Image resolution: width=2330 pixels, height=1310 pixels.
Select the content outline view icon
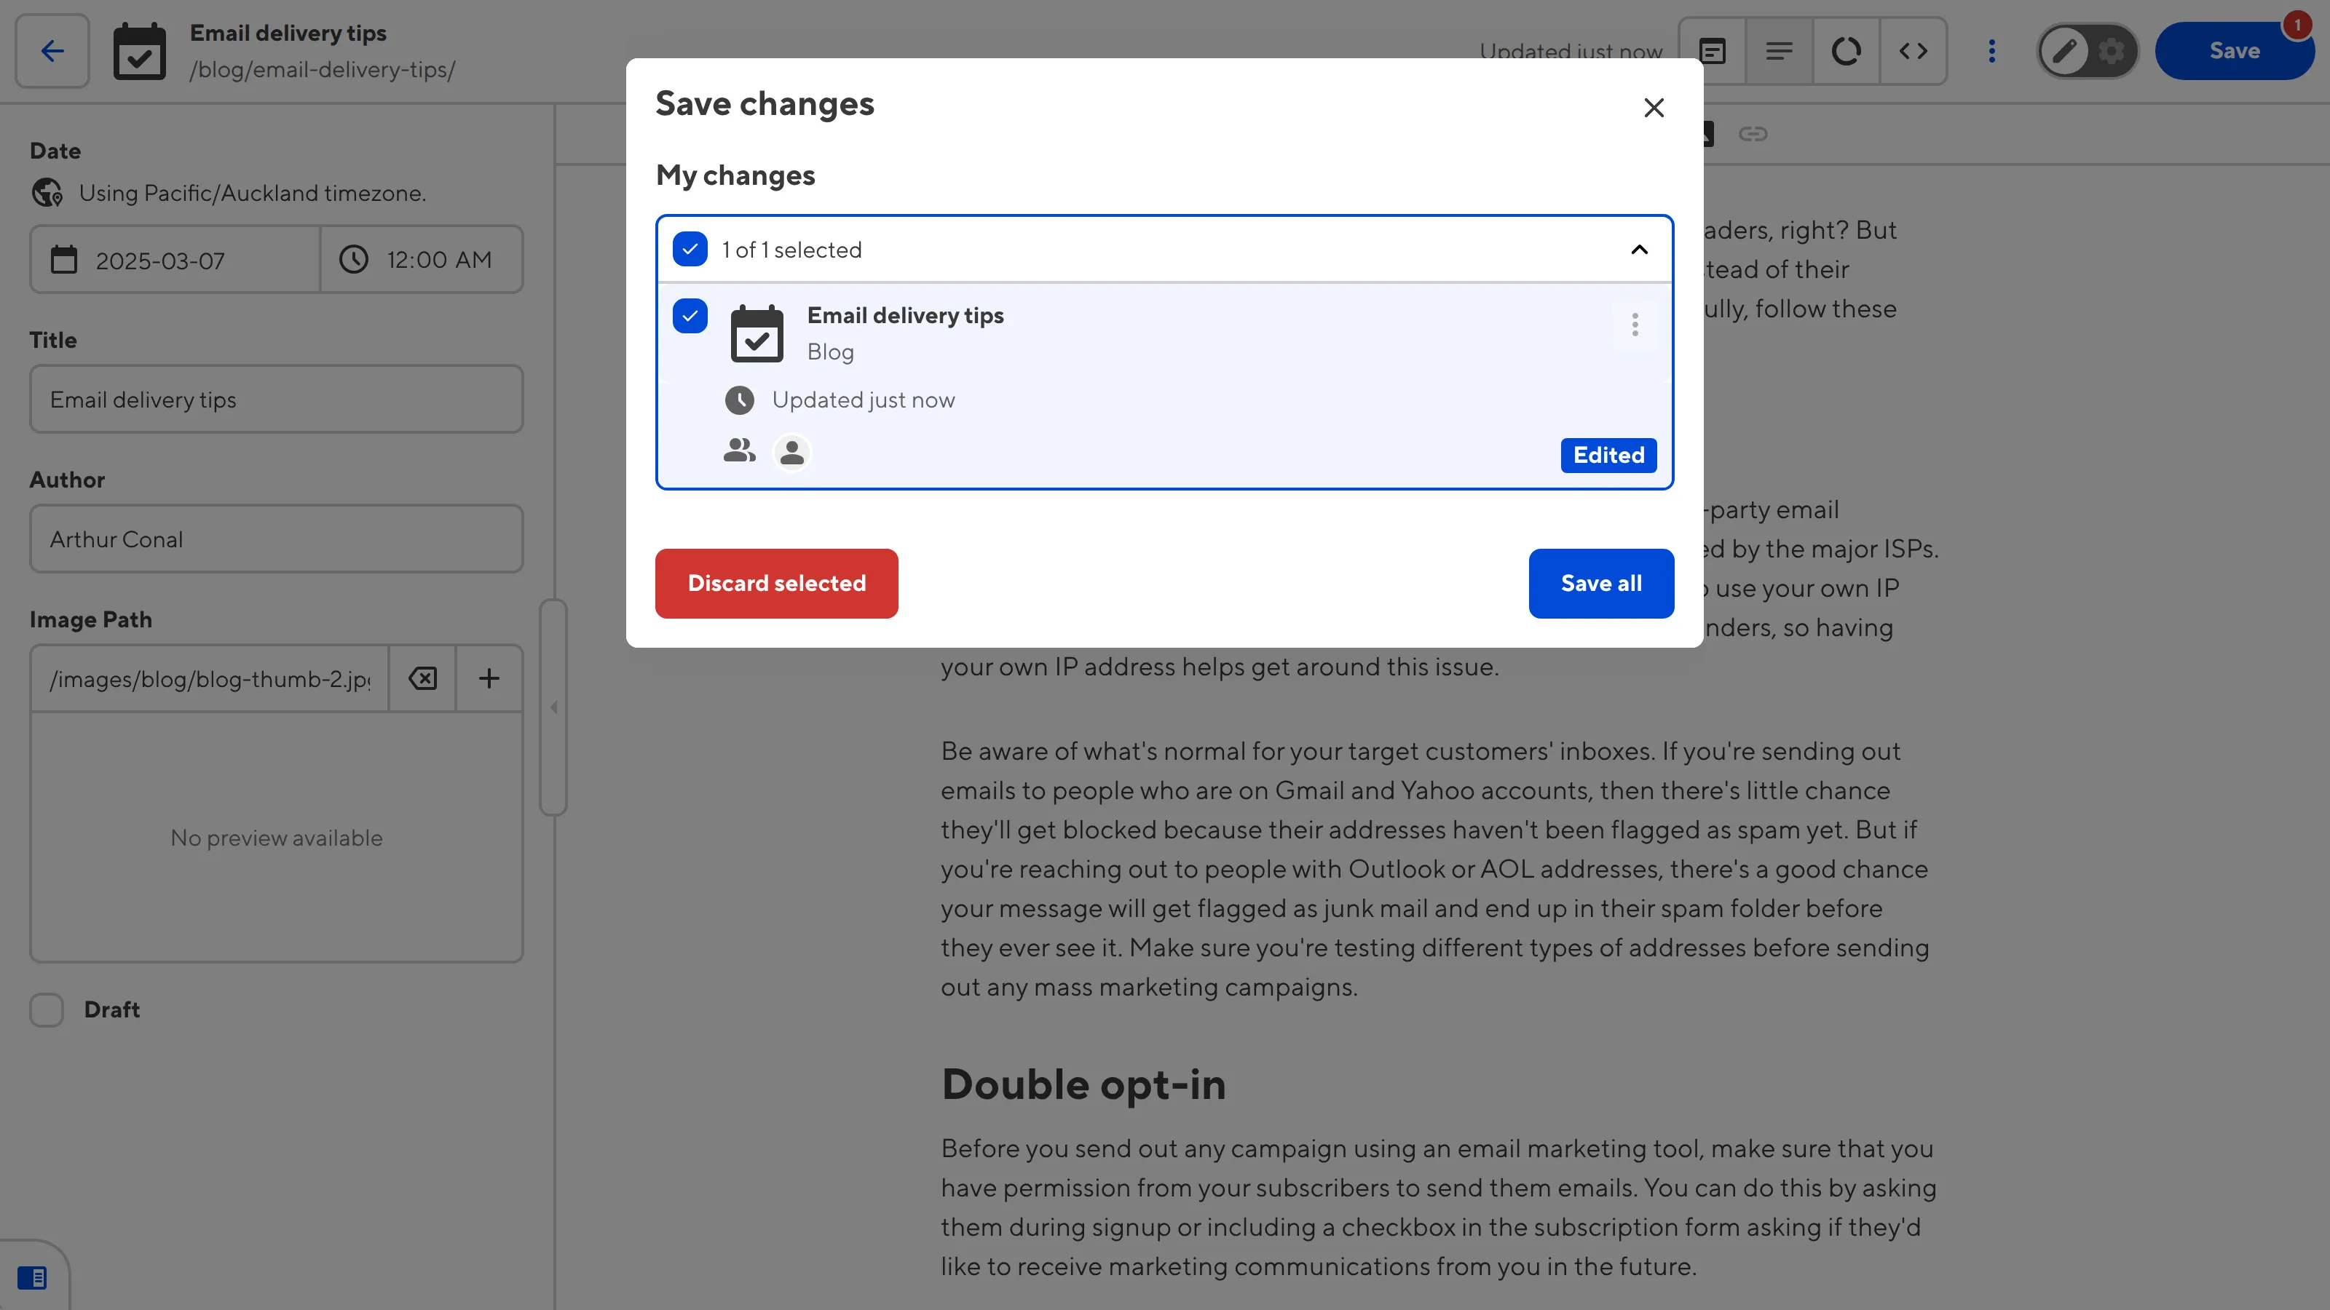coord(1779,51)
